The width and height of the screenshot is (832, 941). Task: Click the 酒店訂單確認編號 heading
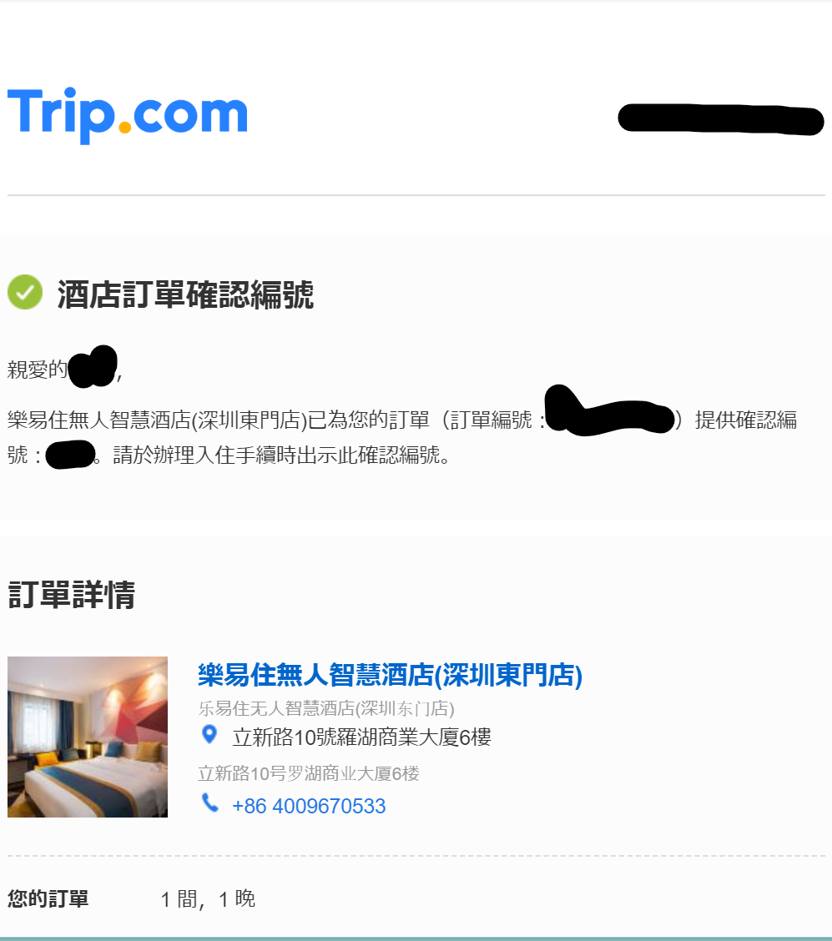(185, 294)
